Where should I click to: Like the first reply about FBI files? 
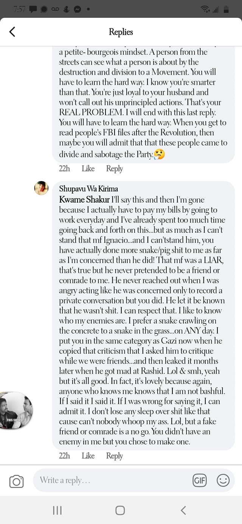coord(88,169)
